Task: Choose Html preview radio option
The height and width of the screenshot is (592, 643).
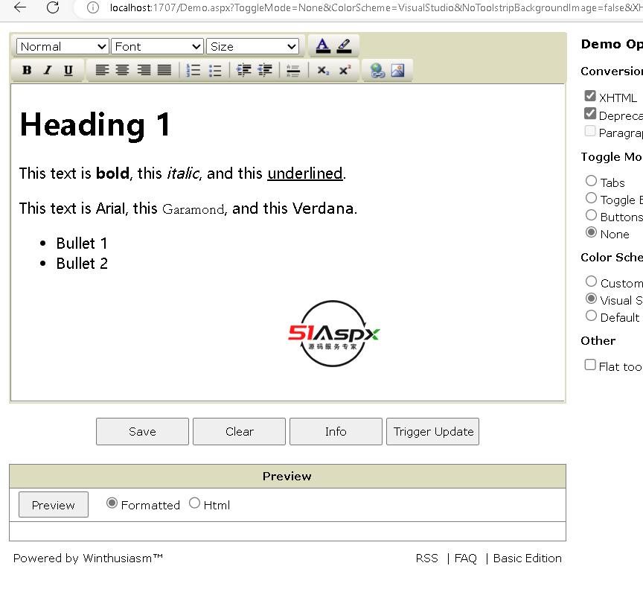Action: (194, 503)
